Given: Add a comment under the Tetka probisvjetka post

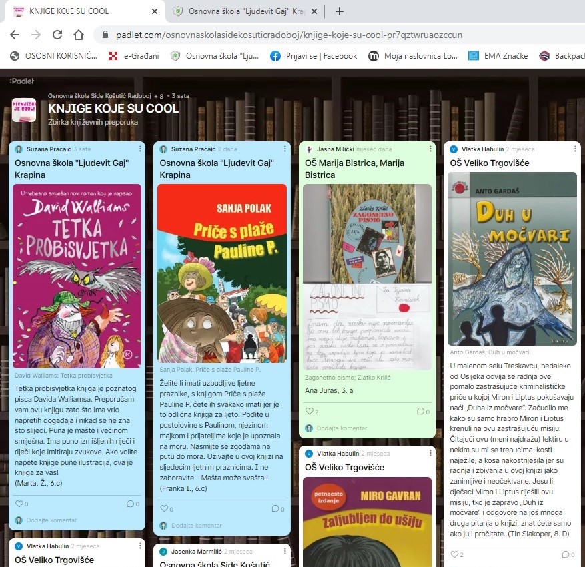Looking at the screenshot, I should pyautogui.click(x=51, y=520).
